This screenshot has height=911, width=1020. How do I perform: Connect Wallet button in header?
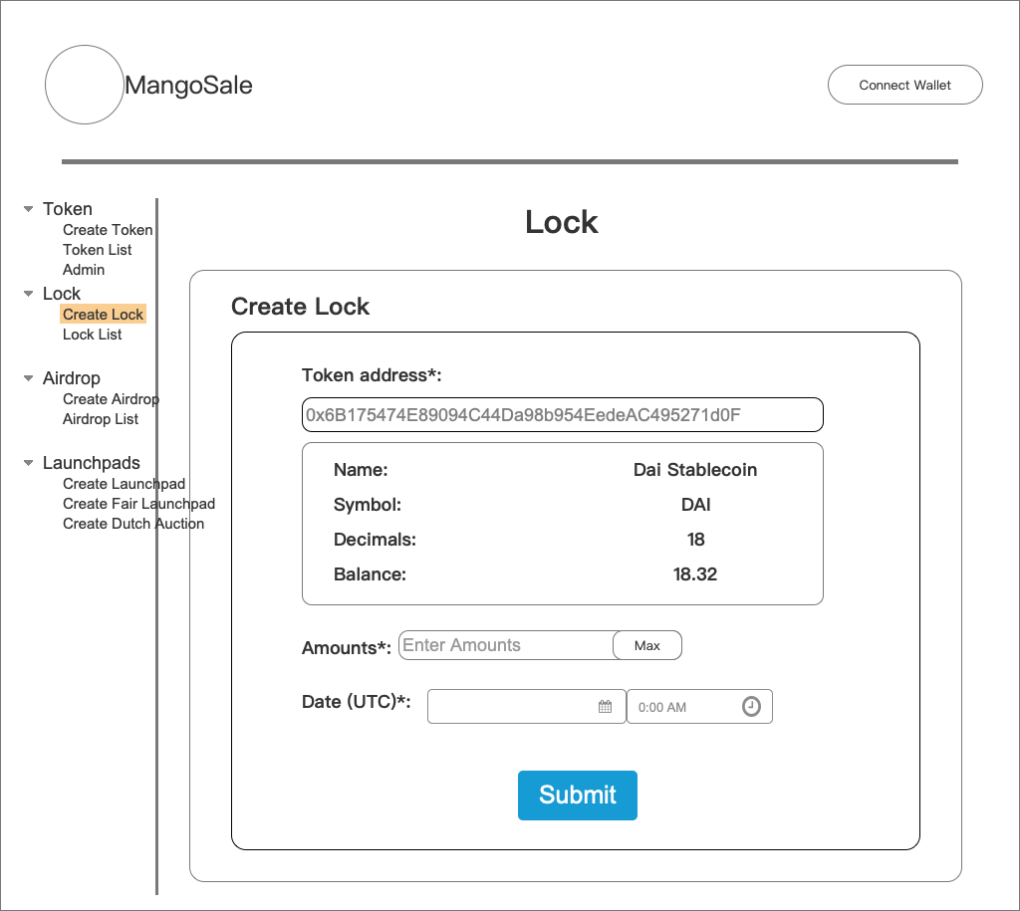coord(904,85)
